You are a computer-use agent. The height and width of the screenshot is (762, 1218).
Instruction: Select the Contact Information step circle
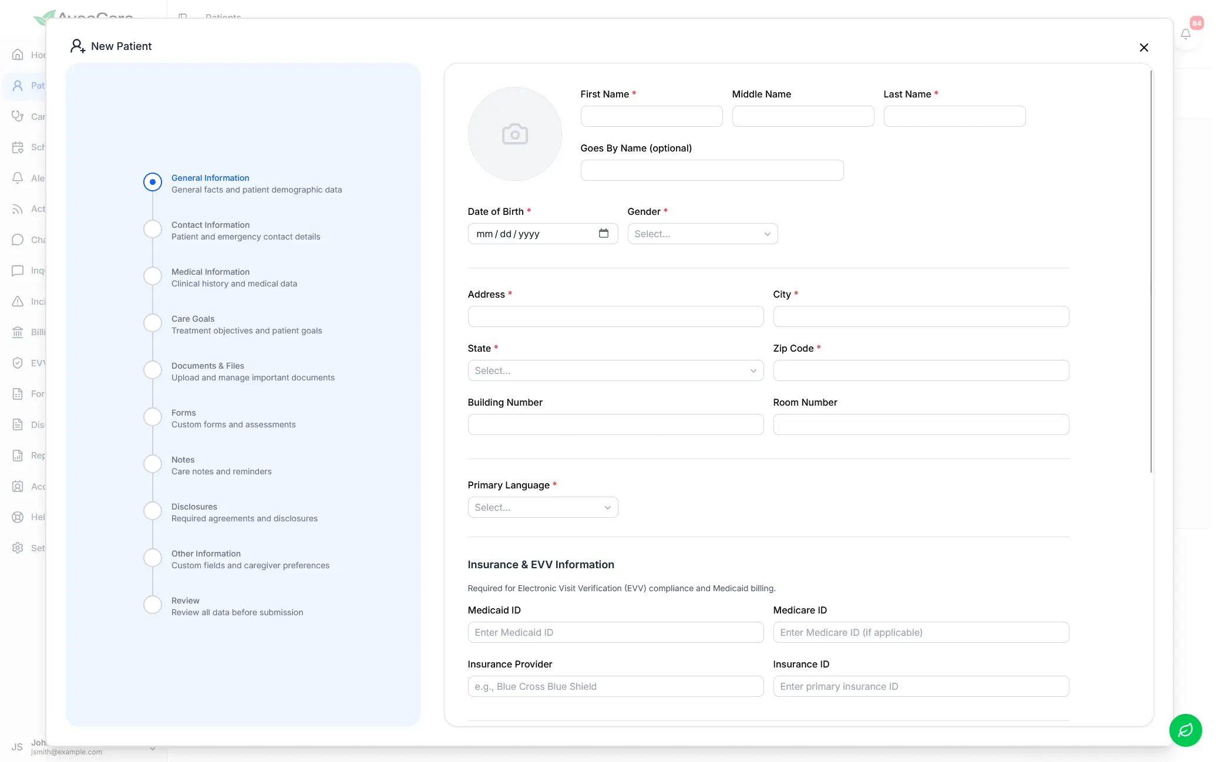[x=152, y=229]
